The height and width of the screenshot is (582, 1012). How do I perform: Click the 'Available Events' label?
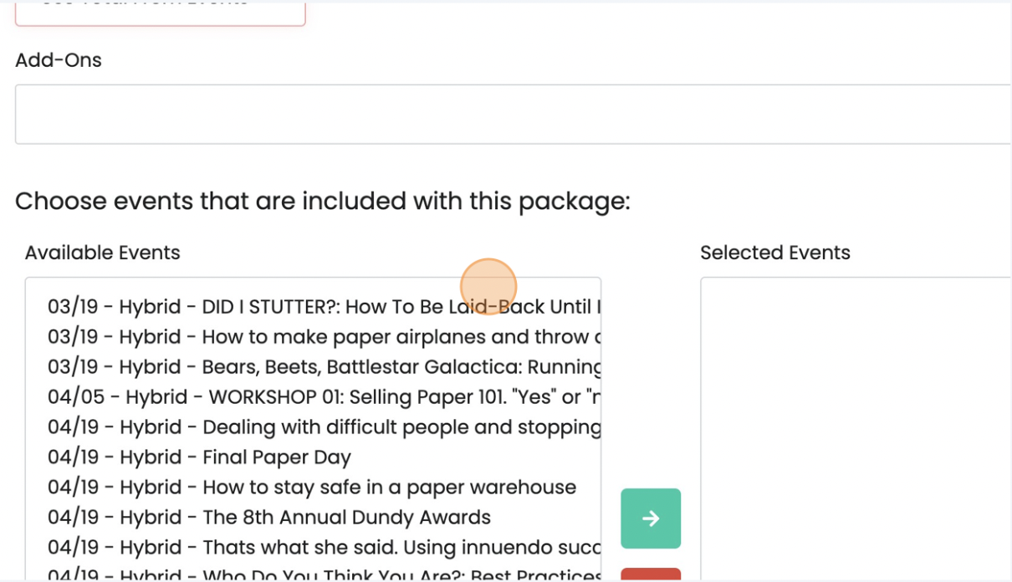click(102, 253)
